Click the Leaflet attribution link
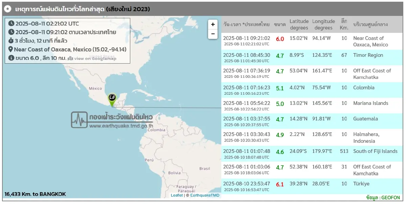Screen dimensions: 406x204 pos(177,195)
